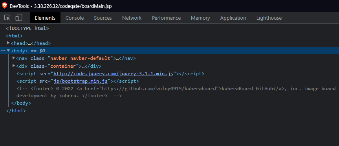This screenshot has height=146, width=339.
Task: Click the container class attribute value
Action: pos(64,66)
